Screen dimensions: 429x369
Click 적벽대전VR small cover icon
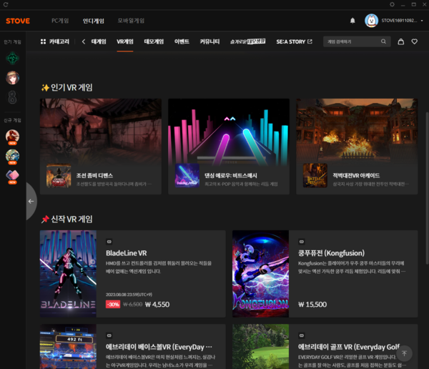[x=315, y=175]
